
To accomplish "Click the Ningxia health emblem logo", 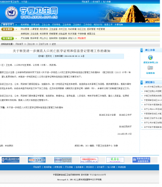I will point(11,13).
